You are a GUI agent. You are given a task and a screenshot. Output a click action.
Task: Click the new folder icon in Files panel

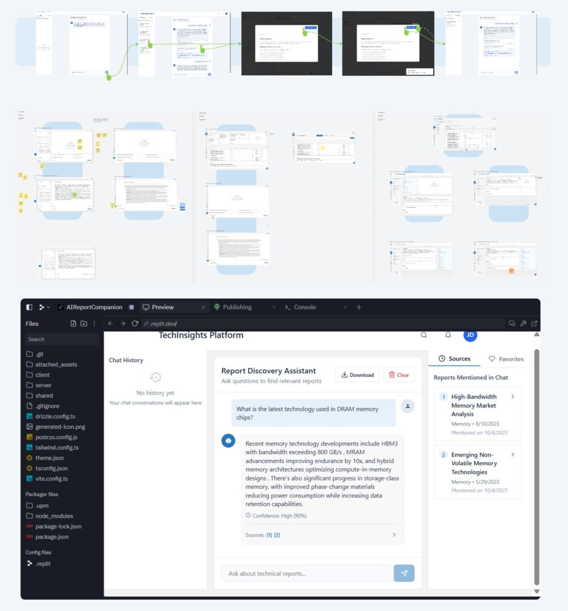point(84,323)
